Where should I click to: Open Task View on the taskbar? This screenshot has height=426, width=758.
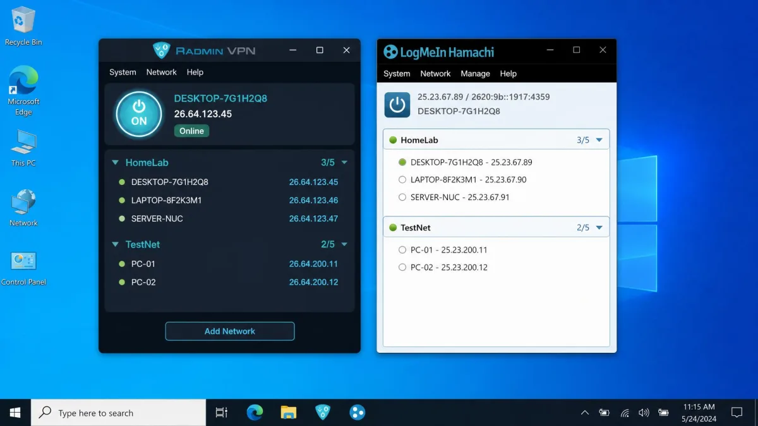click(221, 413)
